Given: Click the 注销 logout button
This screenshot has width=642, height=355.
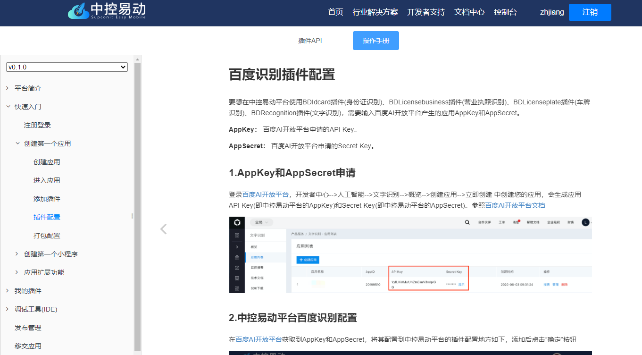Looking at the screenshot, I should click(590, 12).
